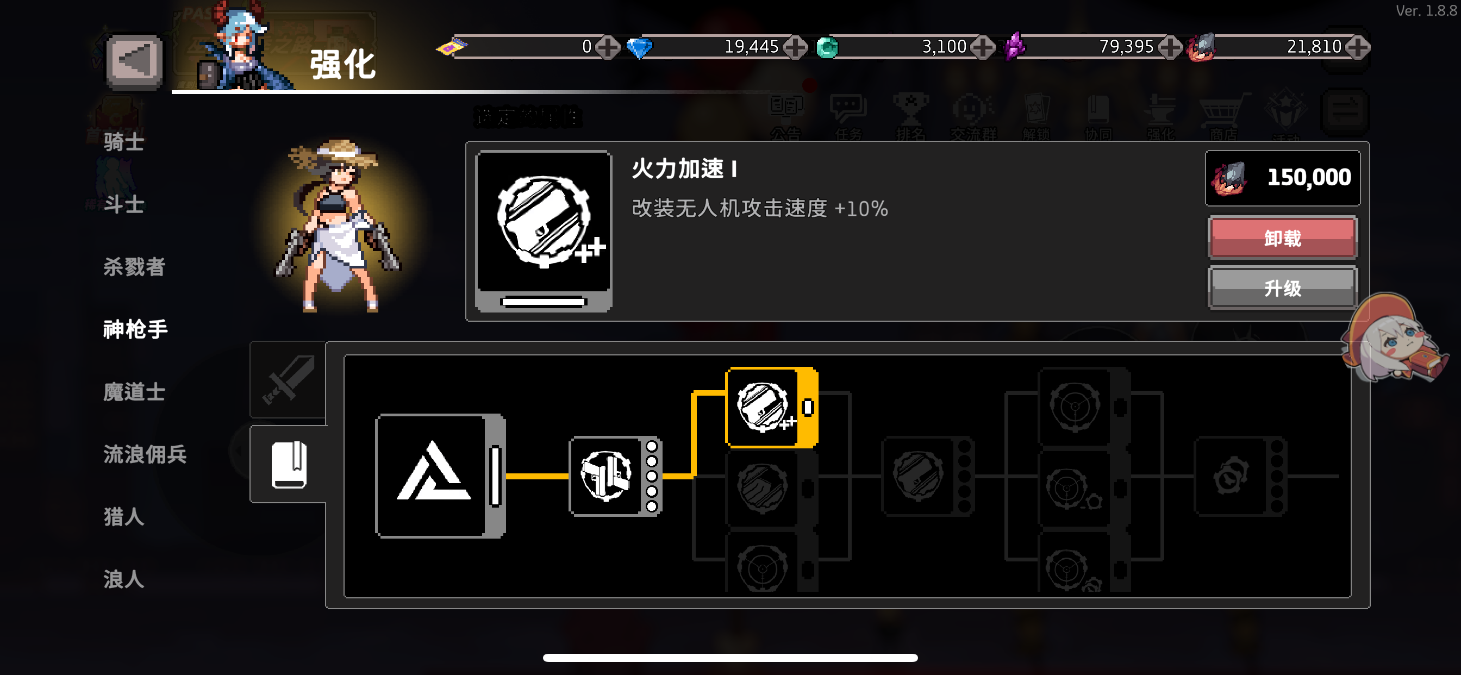Screen dimensions: 1461x675
Task: Tap the back arrow button
Action: [x=134, y=61]
